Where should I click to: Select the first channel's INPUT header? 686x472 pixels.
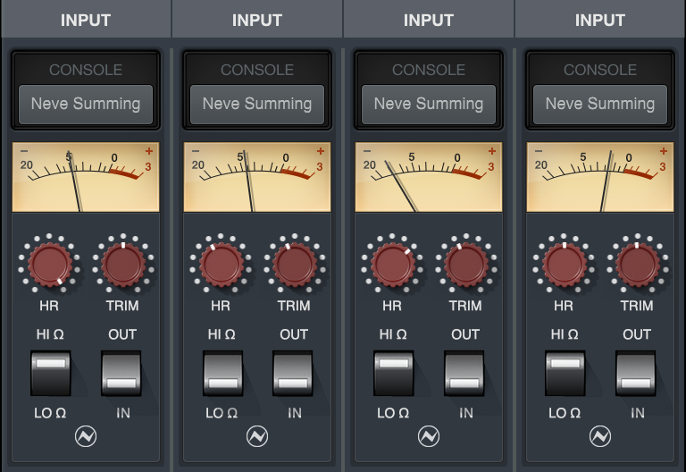click(x=86, y=20)
